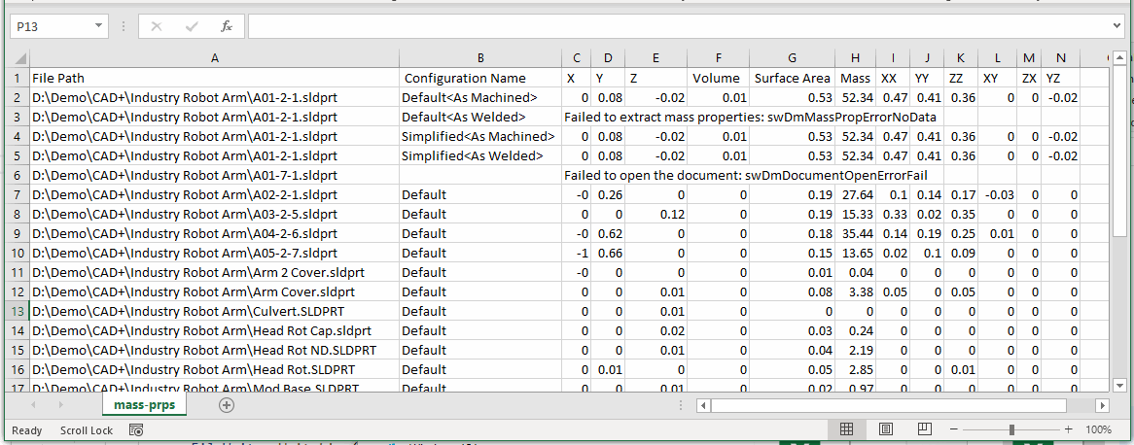This screenshot has width=1134, height=445.
Task: Click the zoom in plus icon
Action: click(x=1068, y=429)
